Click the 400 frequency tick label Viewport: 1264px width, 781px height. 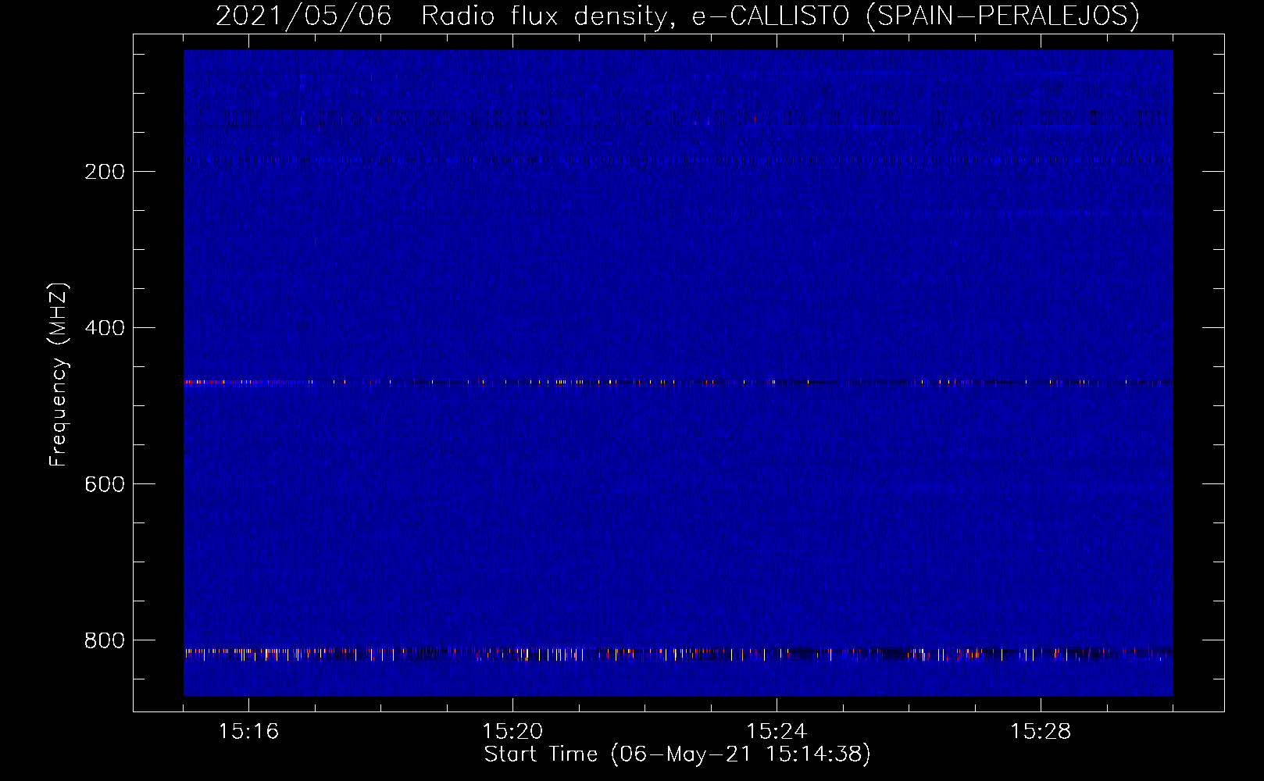pos(105,328)
